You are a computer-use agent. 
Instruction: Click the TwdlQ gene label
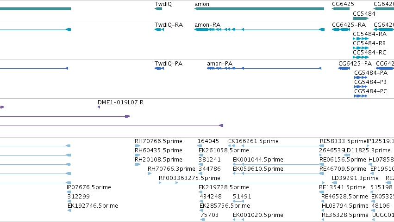click(163, 4)
